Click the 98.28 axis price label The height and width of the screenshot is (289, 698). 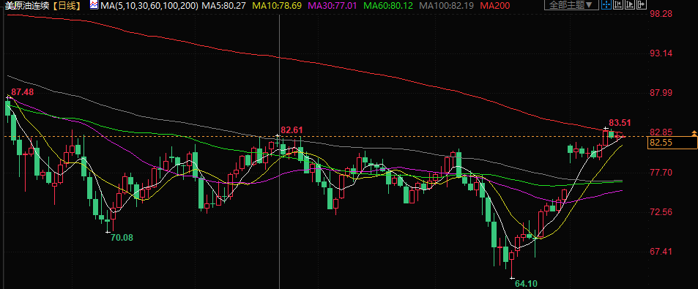pos(661,14)
